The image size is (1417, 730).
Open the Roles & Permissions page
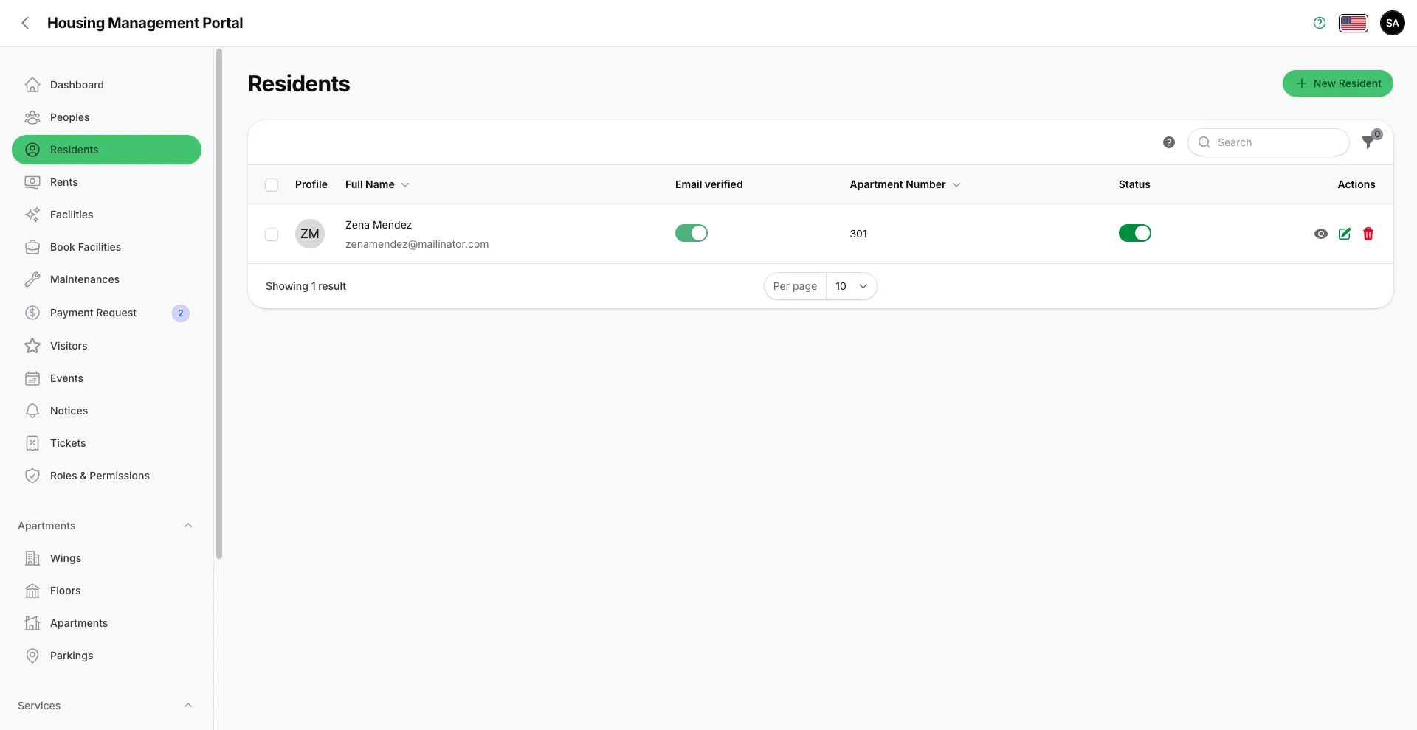[x=100, y=476]
